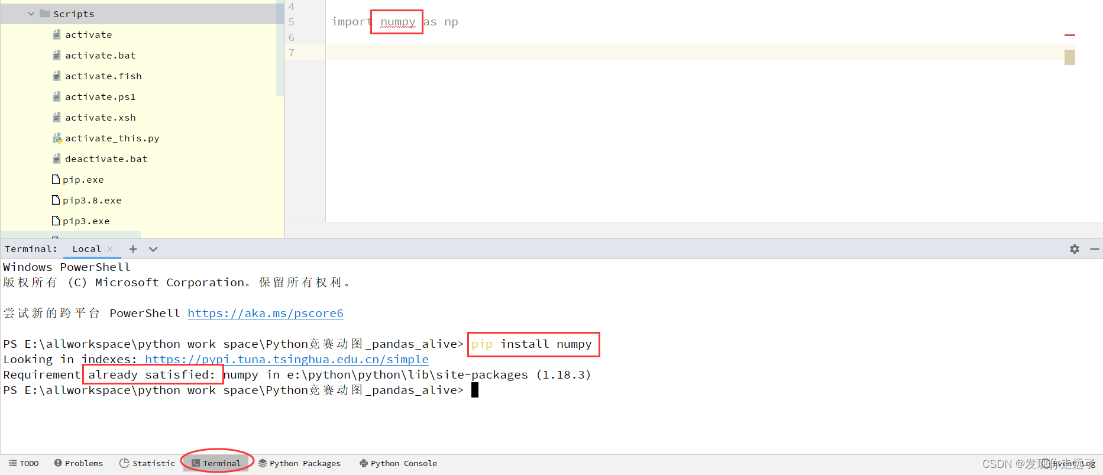The width and height of the screenshot is (1103, 475).
Task: Open the terminal session dropdown arrow
Action: click(153, 249)
